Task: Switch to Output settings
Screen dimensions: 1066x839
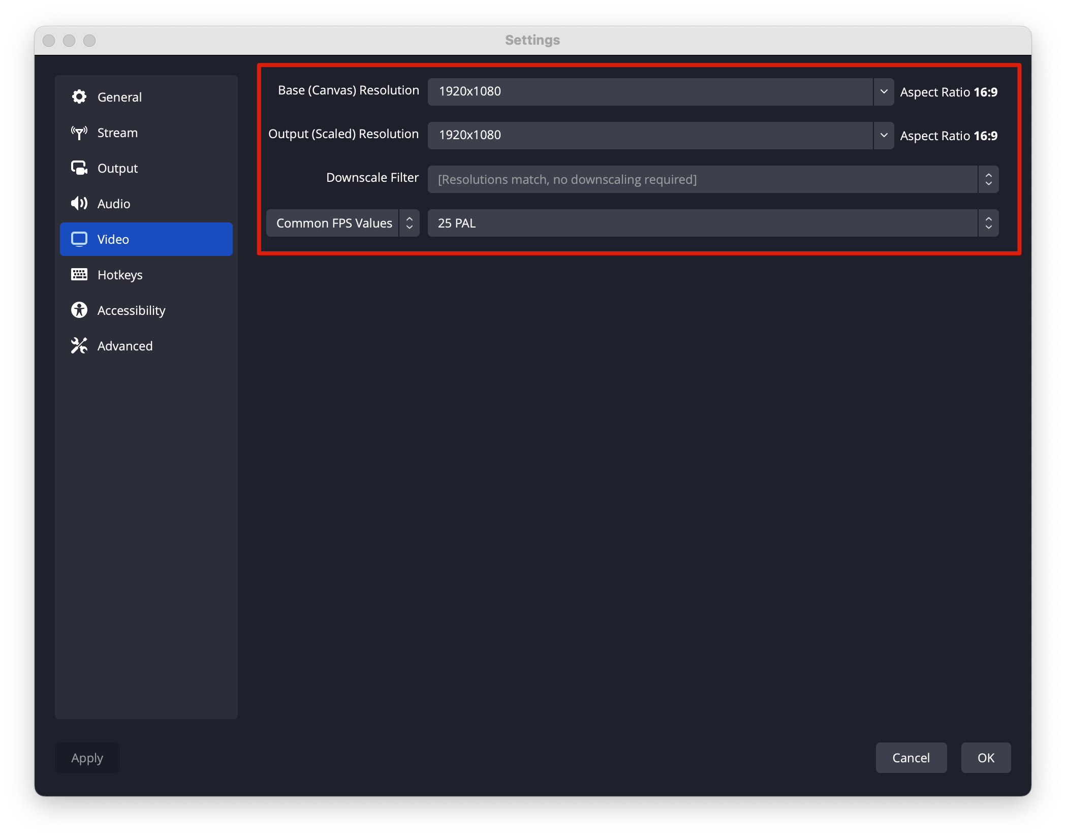Action: coord(146,168)
